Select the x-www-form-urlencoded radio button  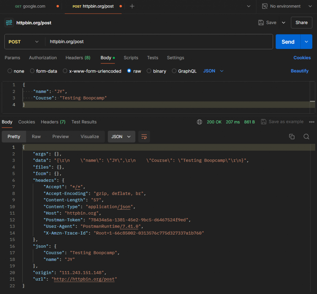click(65, 71)
